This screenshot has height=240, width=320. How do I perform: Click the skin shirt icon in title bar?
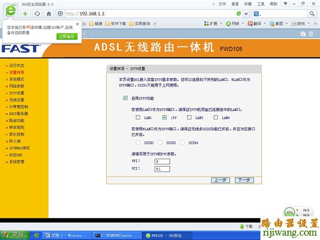click(285, 3)
